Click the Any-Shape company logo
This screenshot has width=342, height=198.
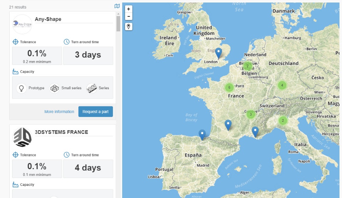[x=22, y=24]
